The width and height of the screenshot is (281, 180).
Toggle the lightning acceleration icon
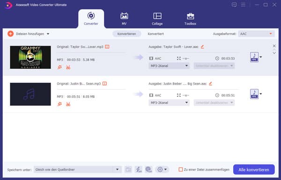138,169
